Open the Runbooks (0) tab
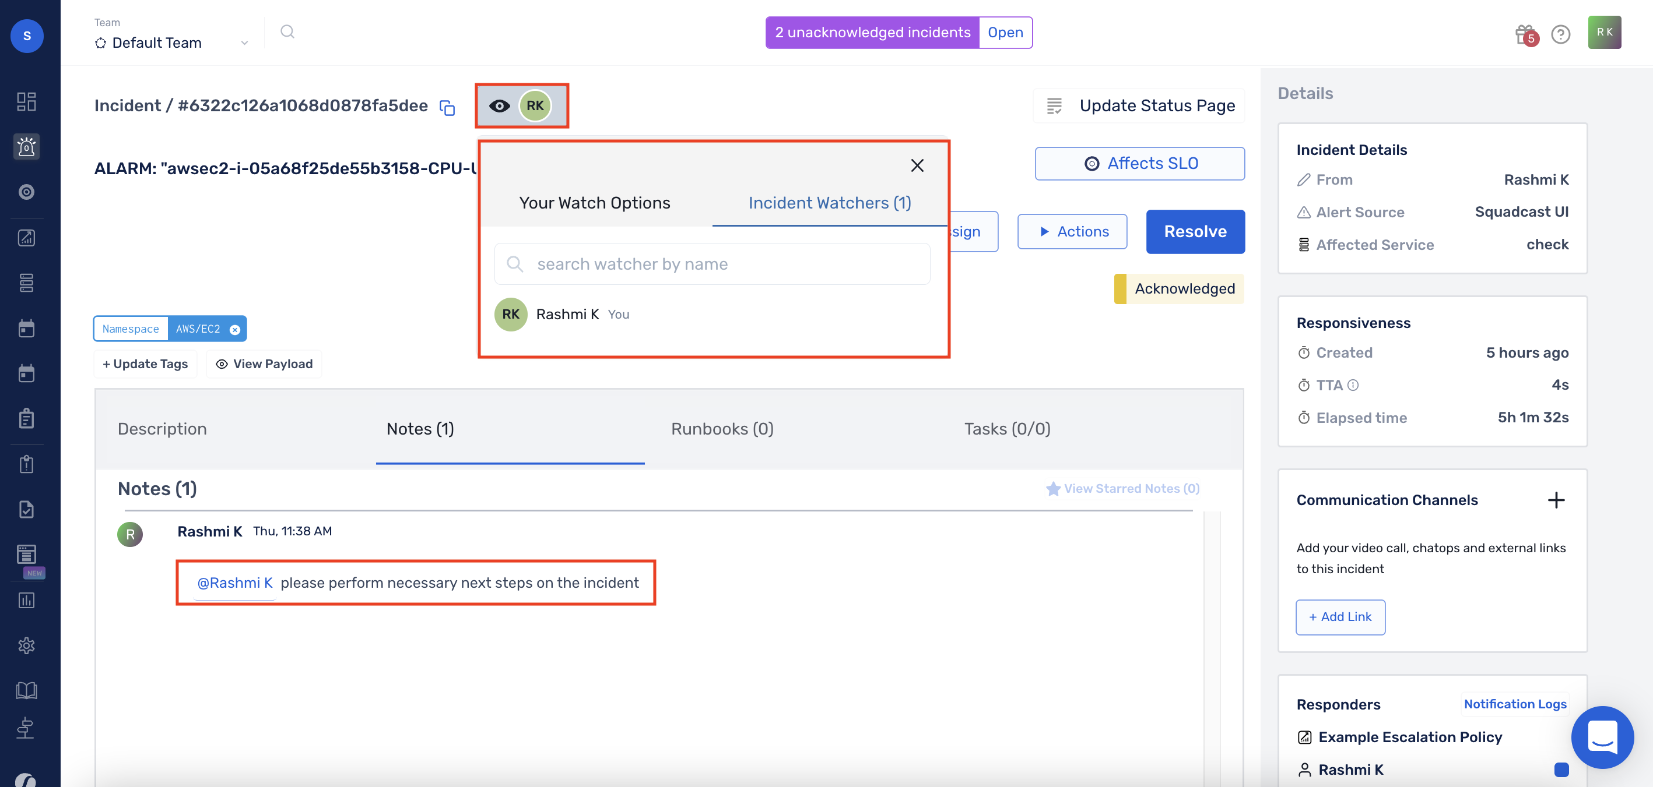1653x787 pixels. click(x=722, y=428)
